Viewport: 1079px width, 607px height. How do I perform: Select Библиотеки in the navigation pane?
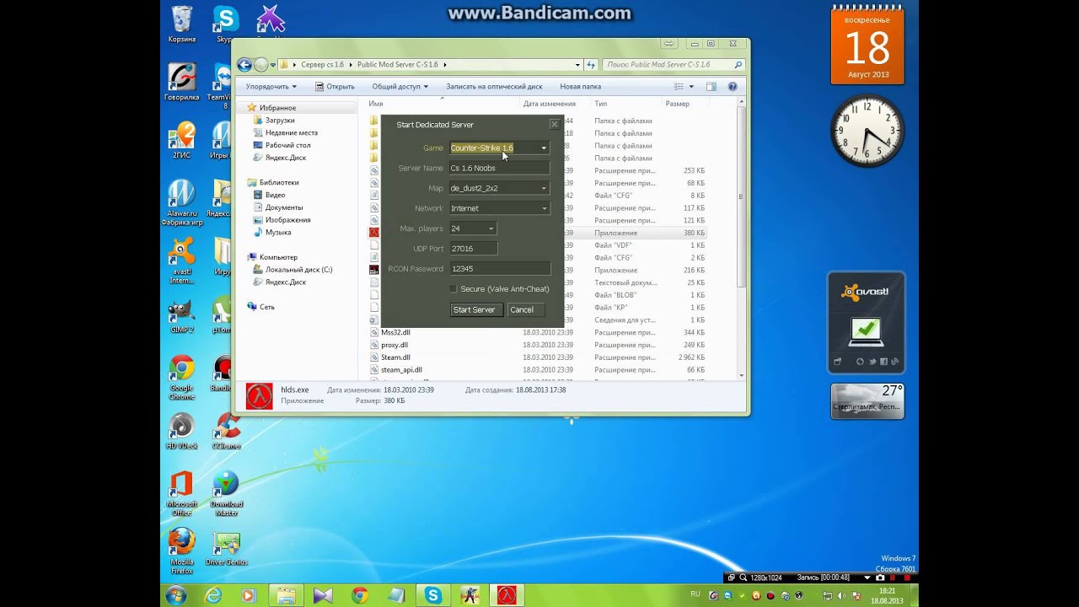279,182
